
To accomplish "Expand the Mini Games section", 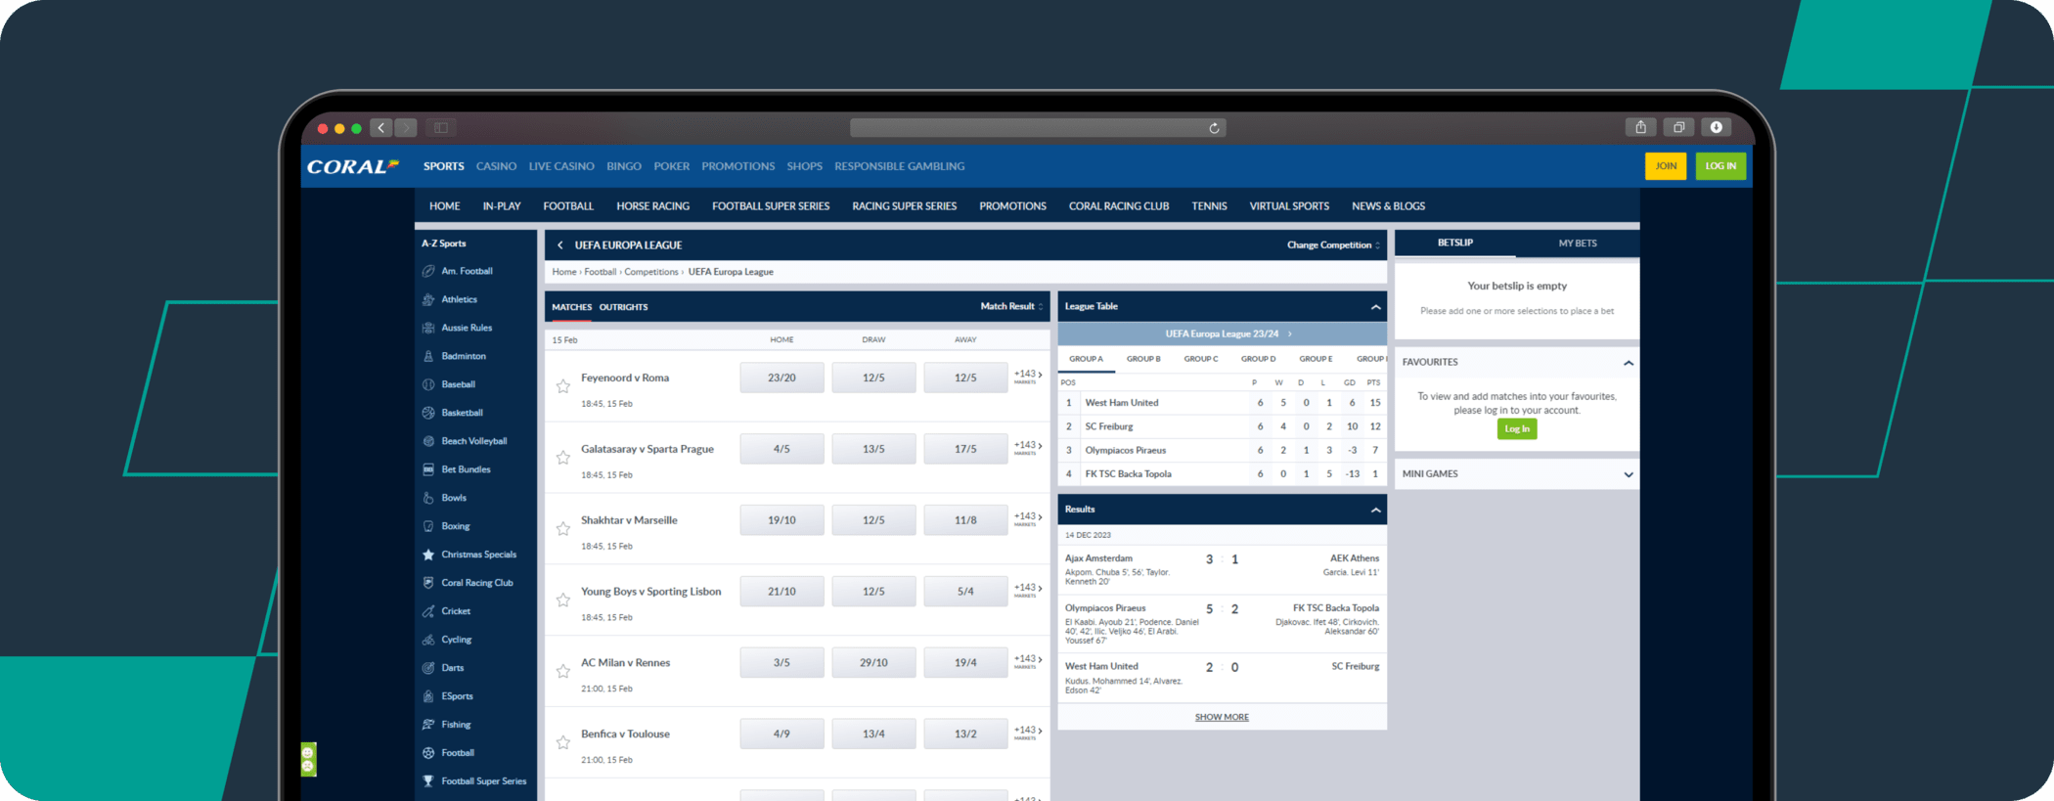I will click(1629, 474).
